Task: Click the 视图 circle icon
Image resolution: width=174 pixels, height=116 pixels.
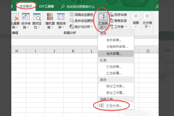Action: [136, 16]
